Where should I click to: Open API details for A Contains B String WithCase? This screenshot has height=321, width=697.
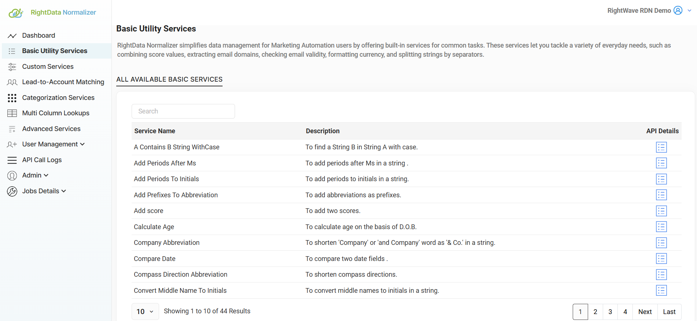[x=661, y=147]
